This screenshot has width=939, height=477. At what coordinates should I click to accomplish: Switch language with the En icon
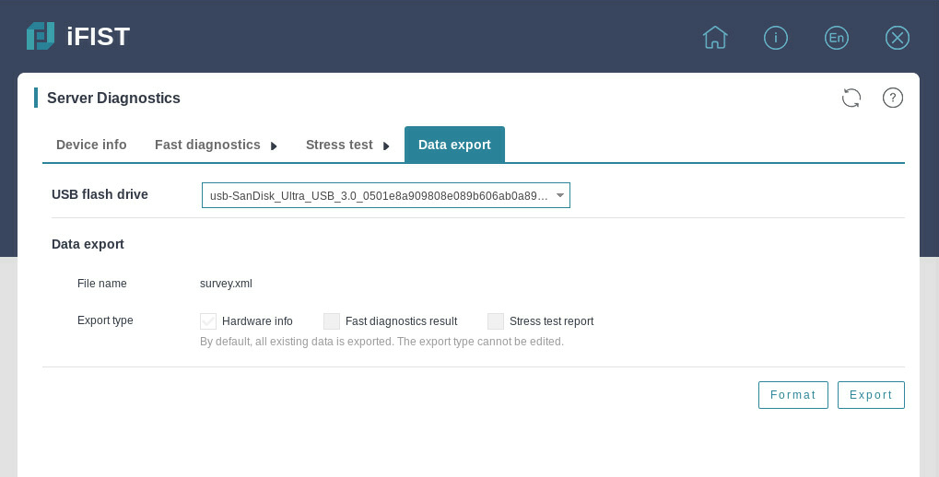[837, 38]
